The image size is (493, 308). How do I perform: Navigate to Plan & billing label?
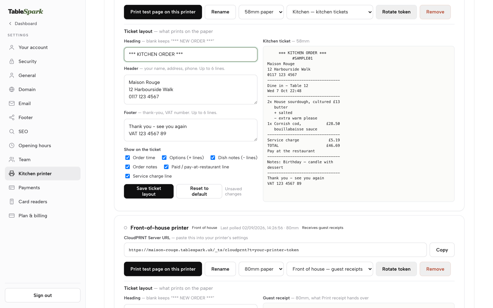pos(33,216)
